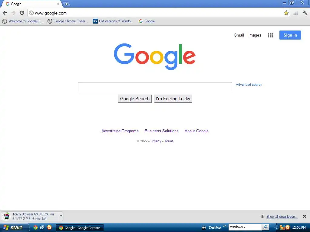This screenshot has height=232, width=310.
Task: Close the Google tab
Action: pos(58,4)
